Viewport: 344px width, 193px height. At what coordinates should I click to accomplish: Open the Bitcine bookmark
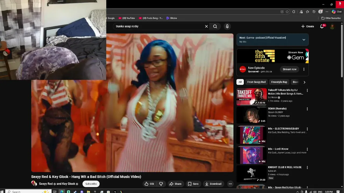[x=171, y=18]
